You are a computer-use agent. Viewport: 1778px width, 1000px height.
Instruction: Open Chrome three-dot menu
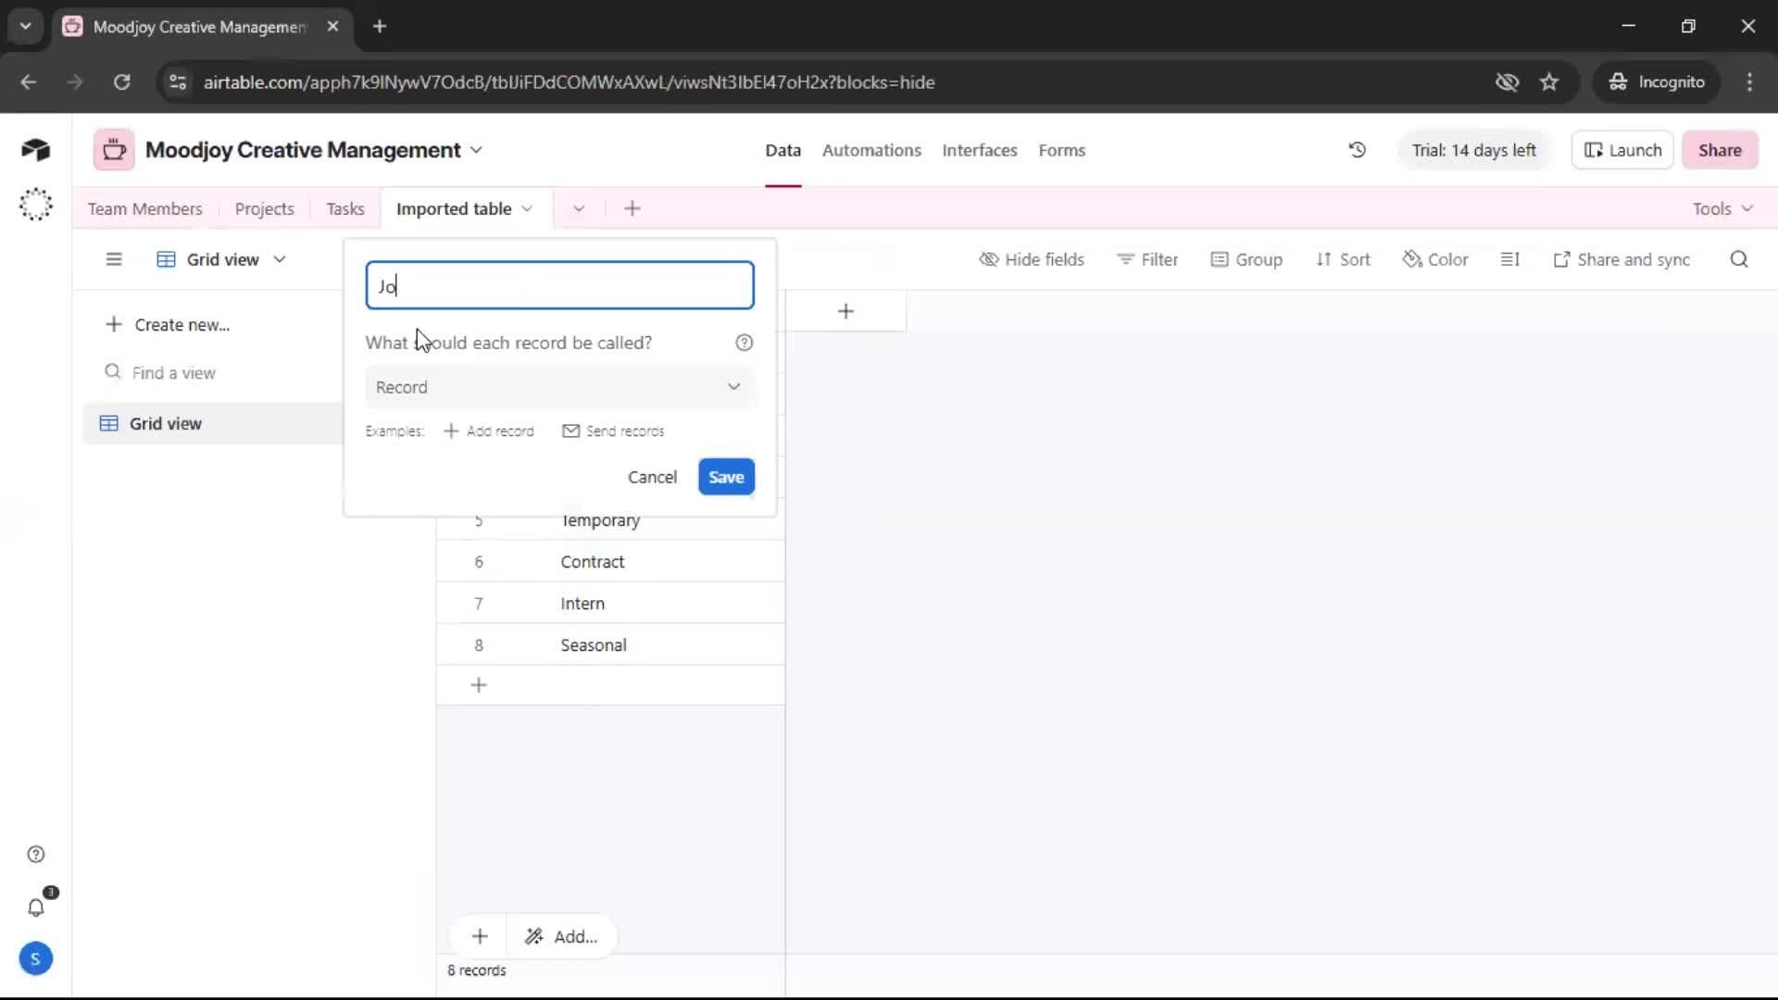point(1749,81)
